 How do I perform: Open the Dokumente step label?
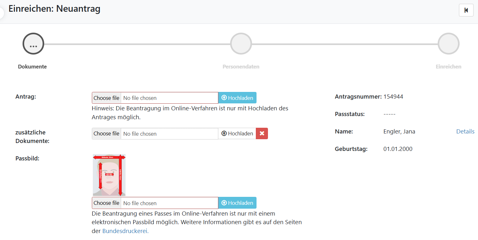tap(32, 67)
